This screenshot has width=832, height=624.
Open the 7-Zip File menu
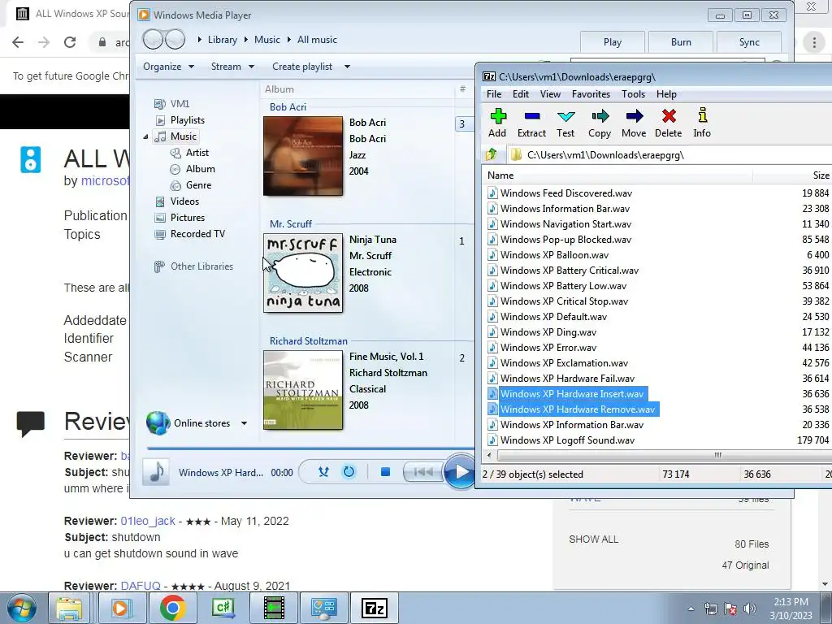tap(493, 94)
